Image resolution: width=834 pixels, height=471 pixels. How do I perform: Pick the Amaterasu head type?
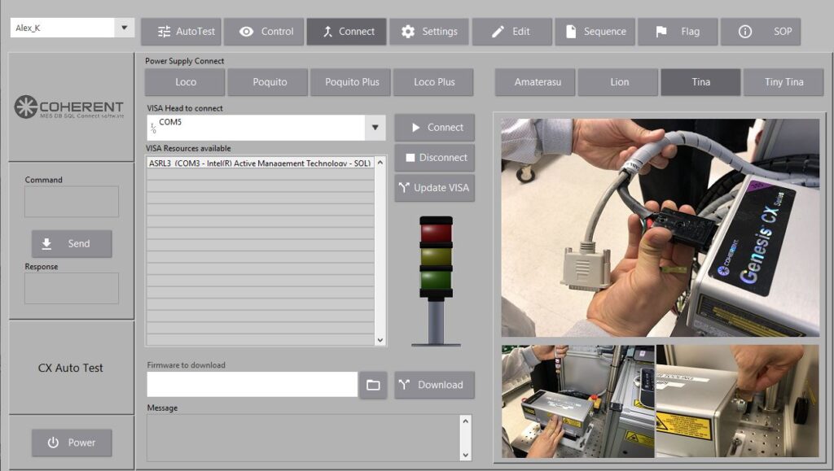coord(536,82)
